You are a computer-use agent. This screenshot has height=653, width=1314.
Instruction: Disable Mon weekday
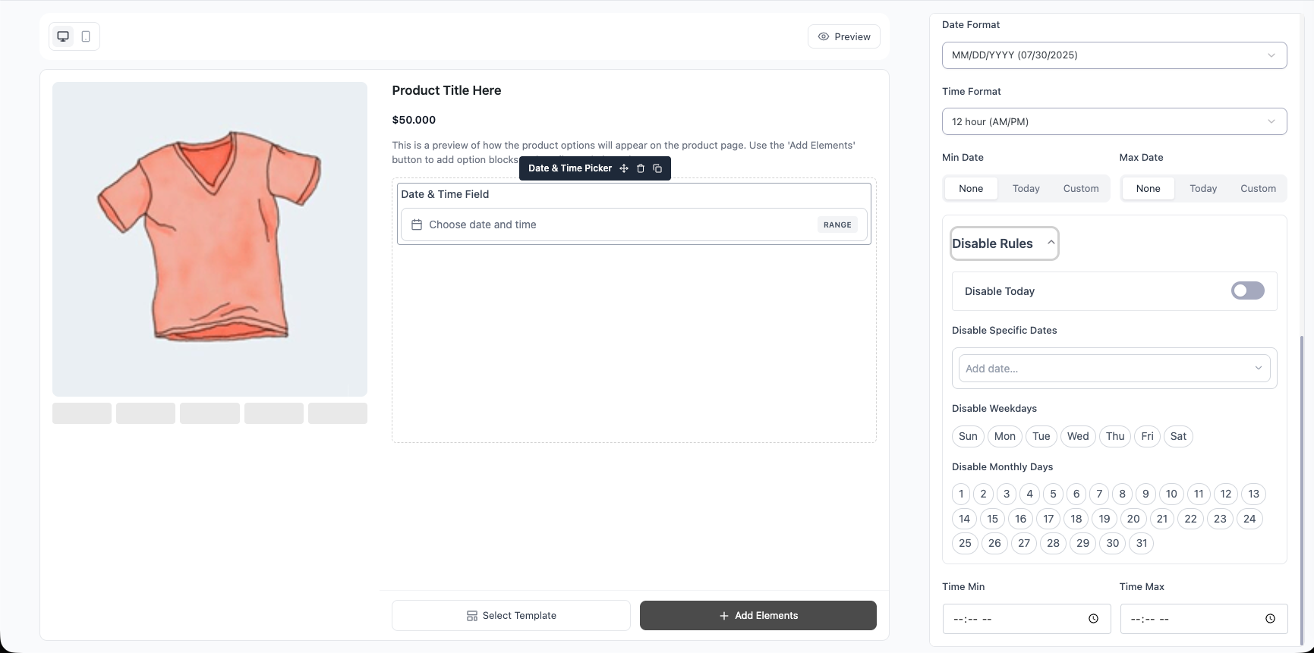(x=1005, y=436)
